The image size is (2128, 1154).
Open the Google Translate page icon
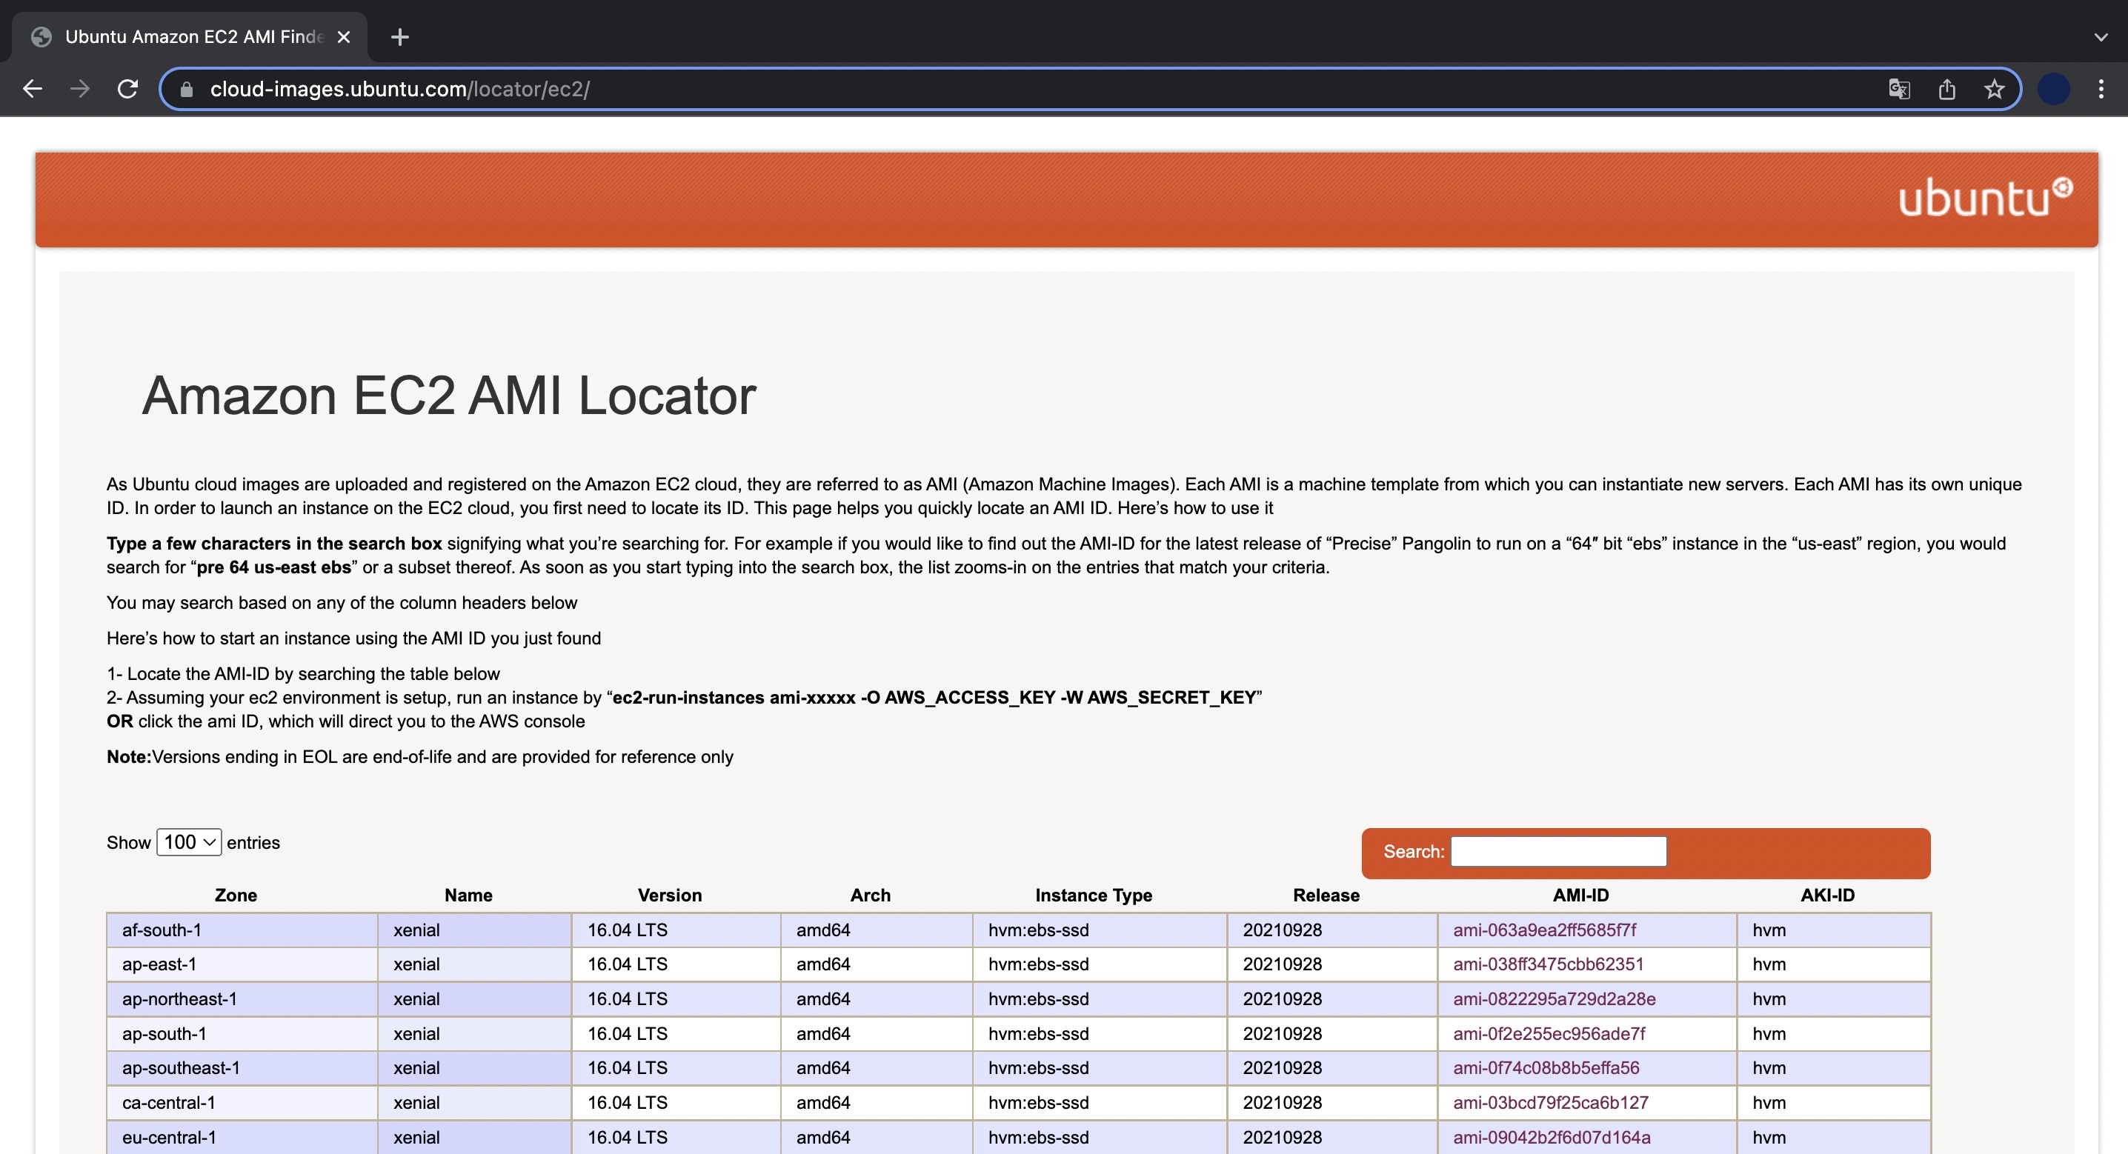1898,88
